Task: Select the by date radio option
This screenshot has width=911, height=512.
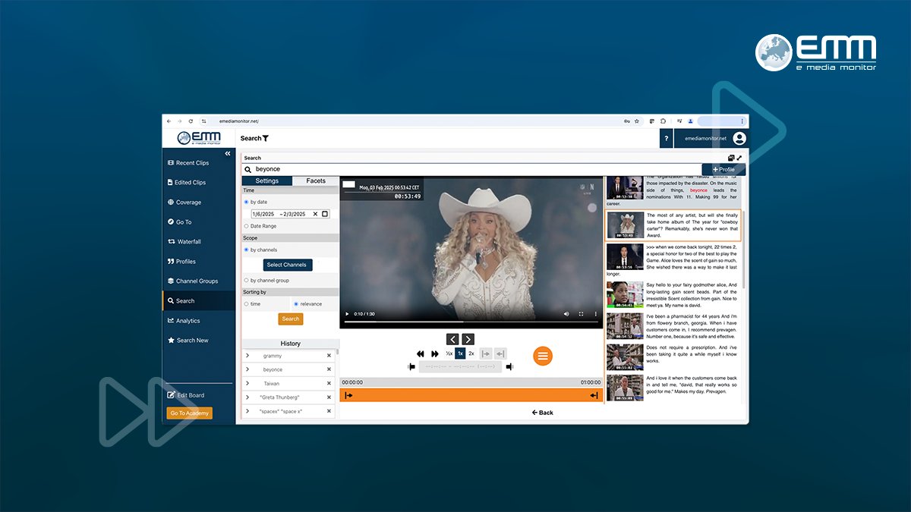Action: point(246,202)
